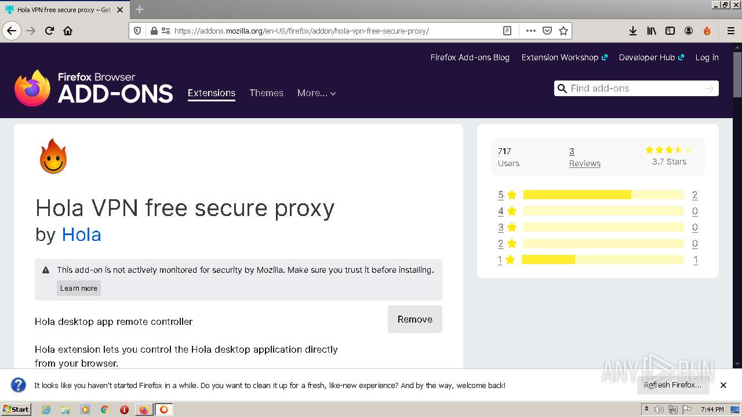Screen dimensions: 742x417
Task: Remove the Hola extension
Action: click(x=415, y=319)
